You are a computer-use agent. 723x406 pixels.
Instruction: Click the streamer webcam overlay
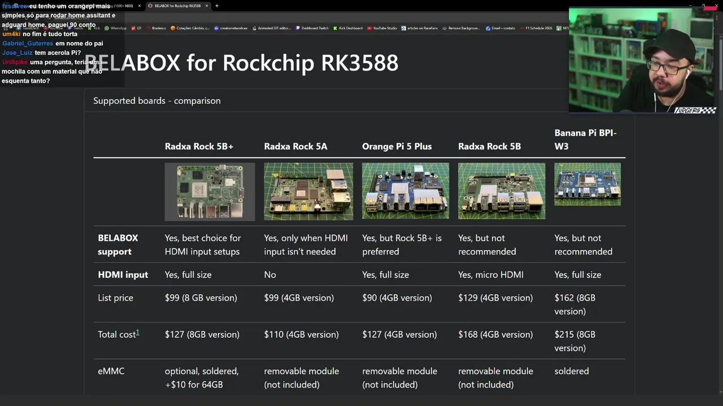pyautogui.click(x=642, y=61)
